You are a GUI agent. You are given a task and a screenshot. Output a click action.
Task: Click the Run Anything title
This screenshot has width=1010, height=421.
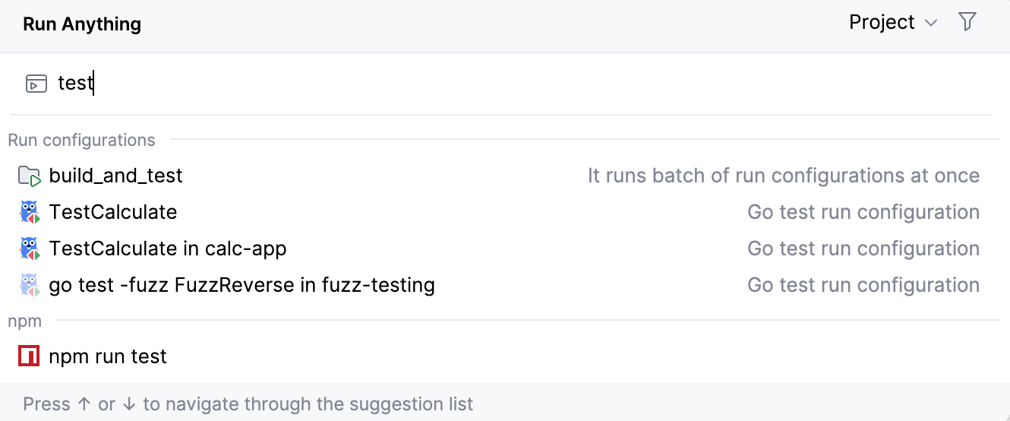tap(82, 24)
